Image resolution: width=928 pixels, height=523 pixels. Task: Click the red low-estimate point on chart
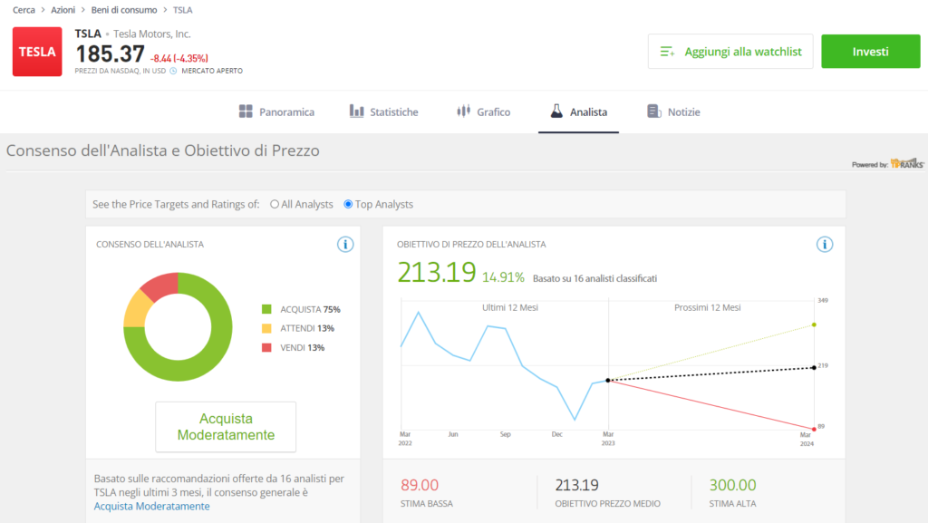tap(814, 429)
